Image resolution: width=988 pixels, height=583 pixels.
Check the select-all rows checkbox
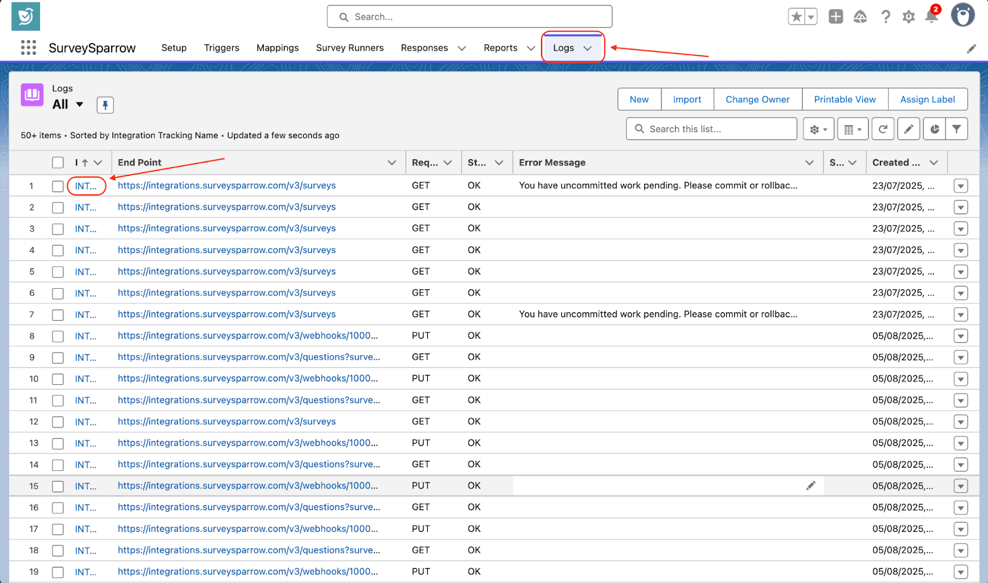pyautogui.click(x=58, y=163)
